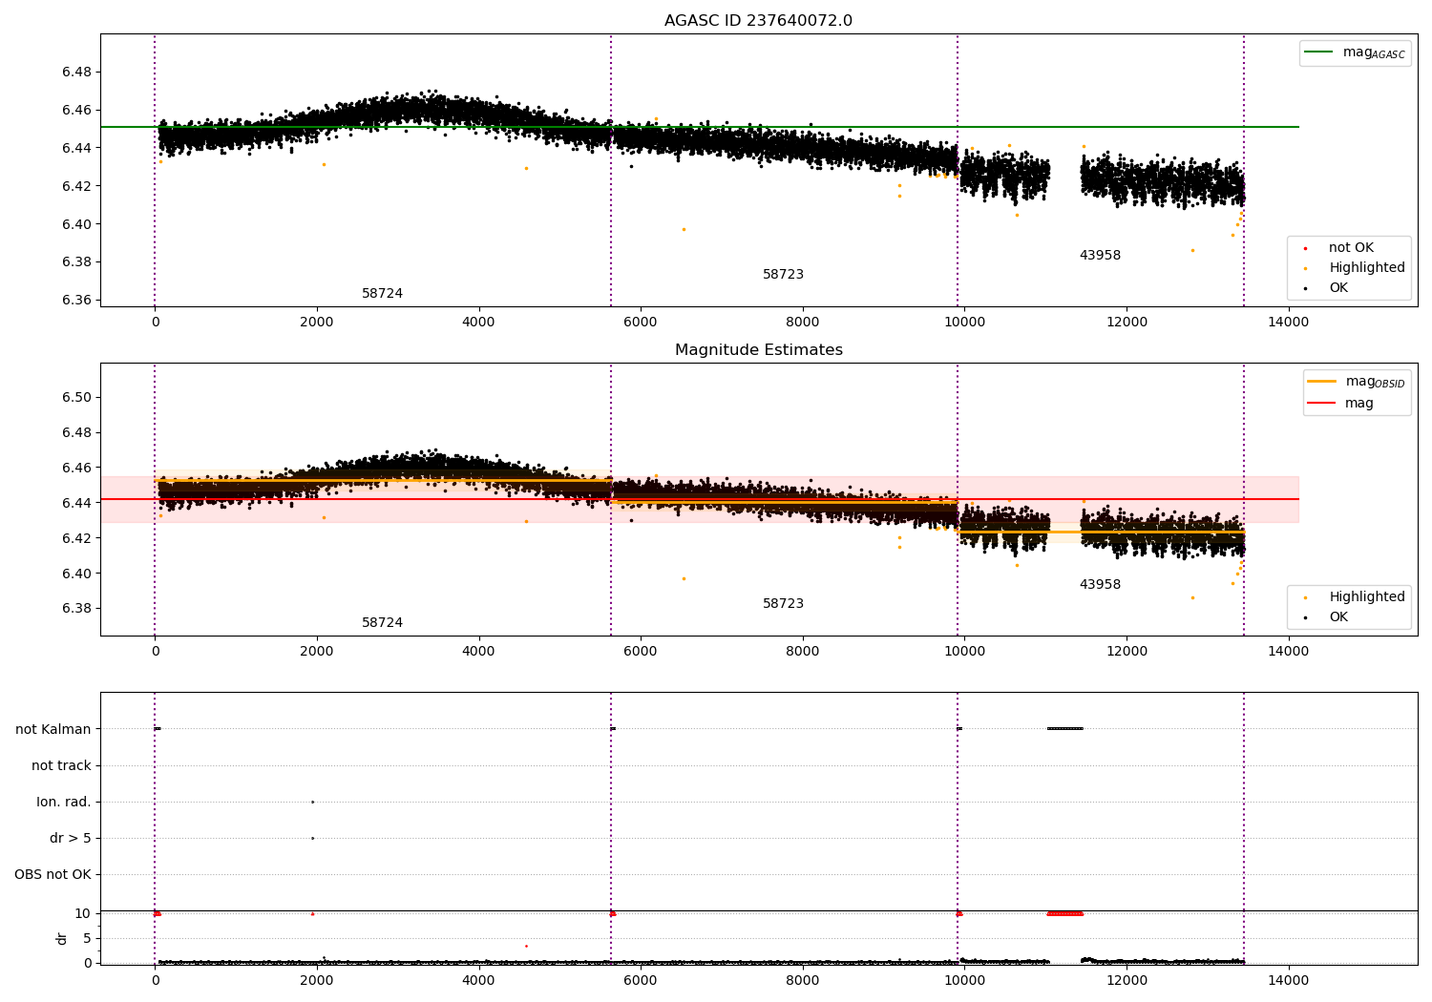Click the orange outlier near 12800 in top plot
The height and width of the screenshot is (1002, 1432).
pos(1192,250)
